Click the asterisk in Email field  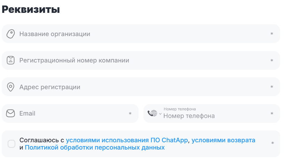(130, 113)
